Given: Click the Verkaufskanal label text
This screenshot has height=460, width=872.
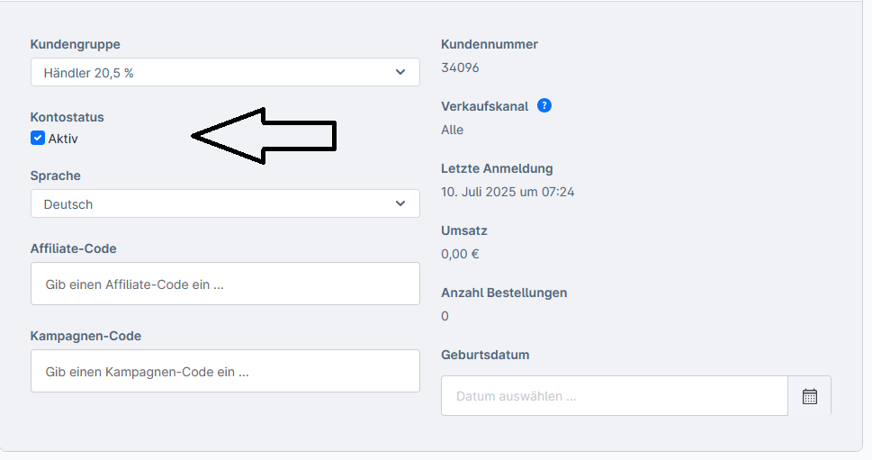Looking at the screenshot, I should click(485, 106).
